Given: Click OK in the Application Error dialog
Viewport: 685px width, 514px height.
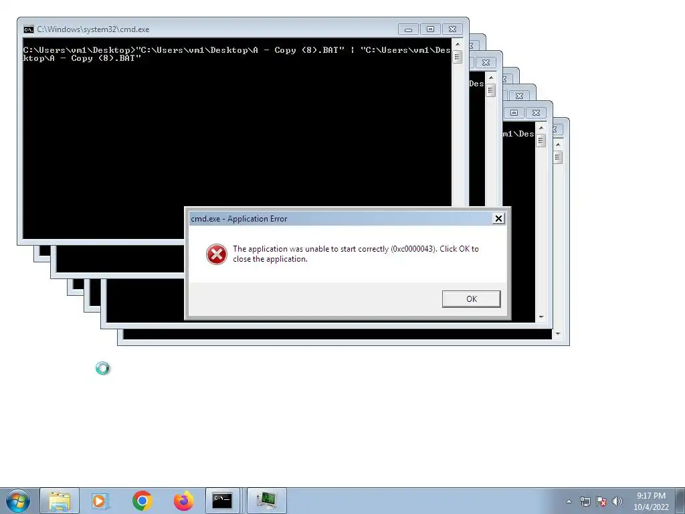Looking at the screenshot, I should click(471, 299).
